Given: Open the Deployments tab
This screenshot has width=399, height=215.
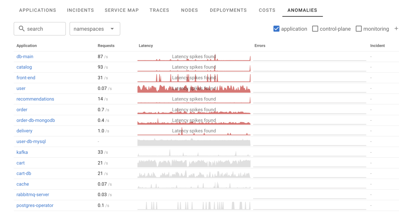Looking at the screenshot, I should (x=228, y=10).
